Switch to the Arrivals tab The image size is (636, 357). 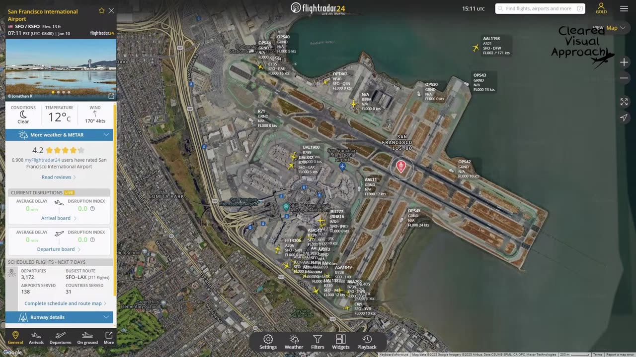36,338
